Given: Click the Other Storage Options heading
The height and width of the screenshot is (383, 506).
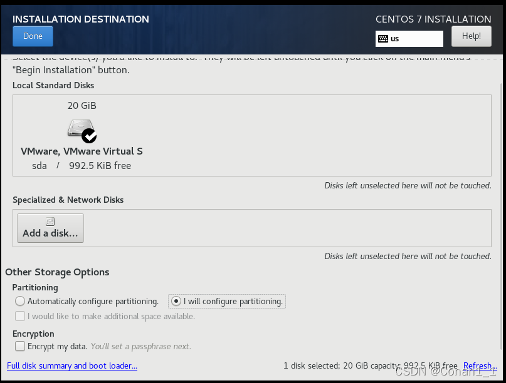Looking at the screenshot, I should click(57, 272).
